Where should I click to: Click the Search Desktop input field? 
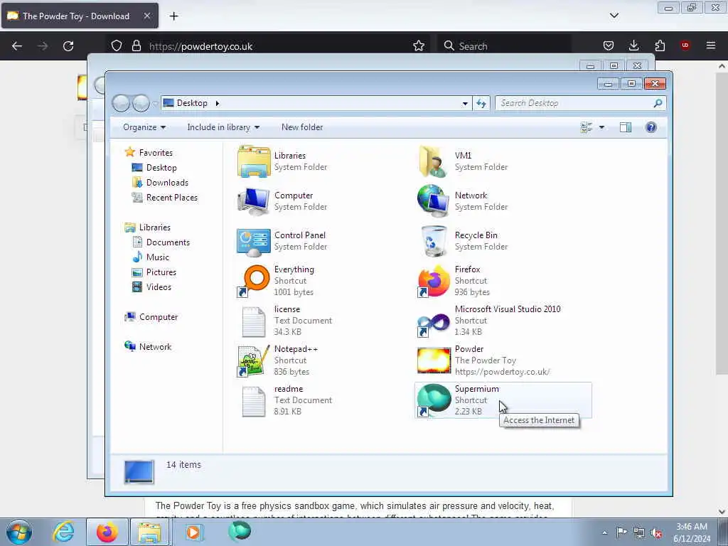580,103
